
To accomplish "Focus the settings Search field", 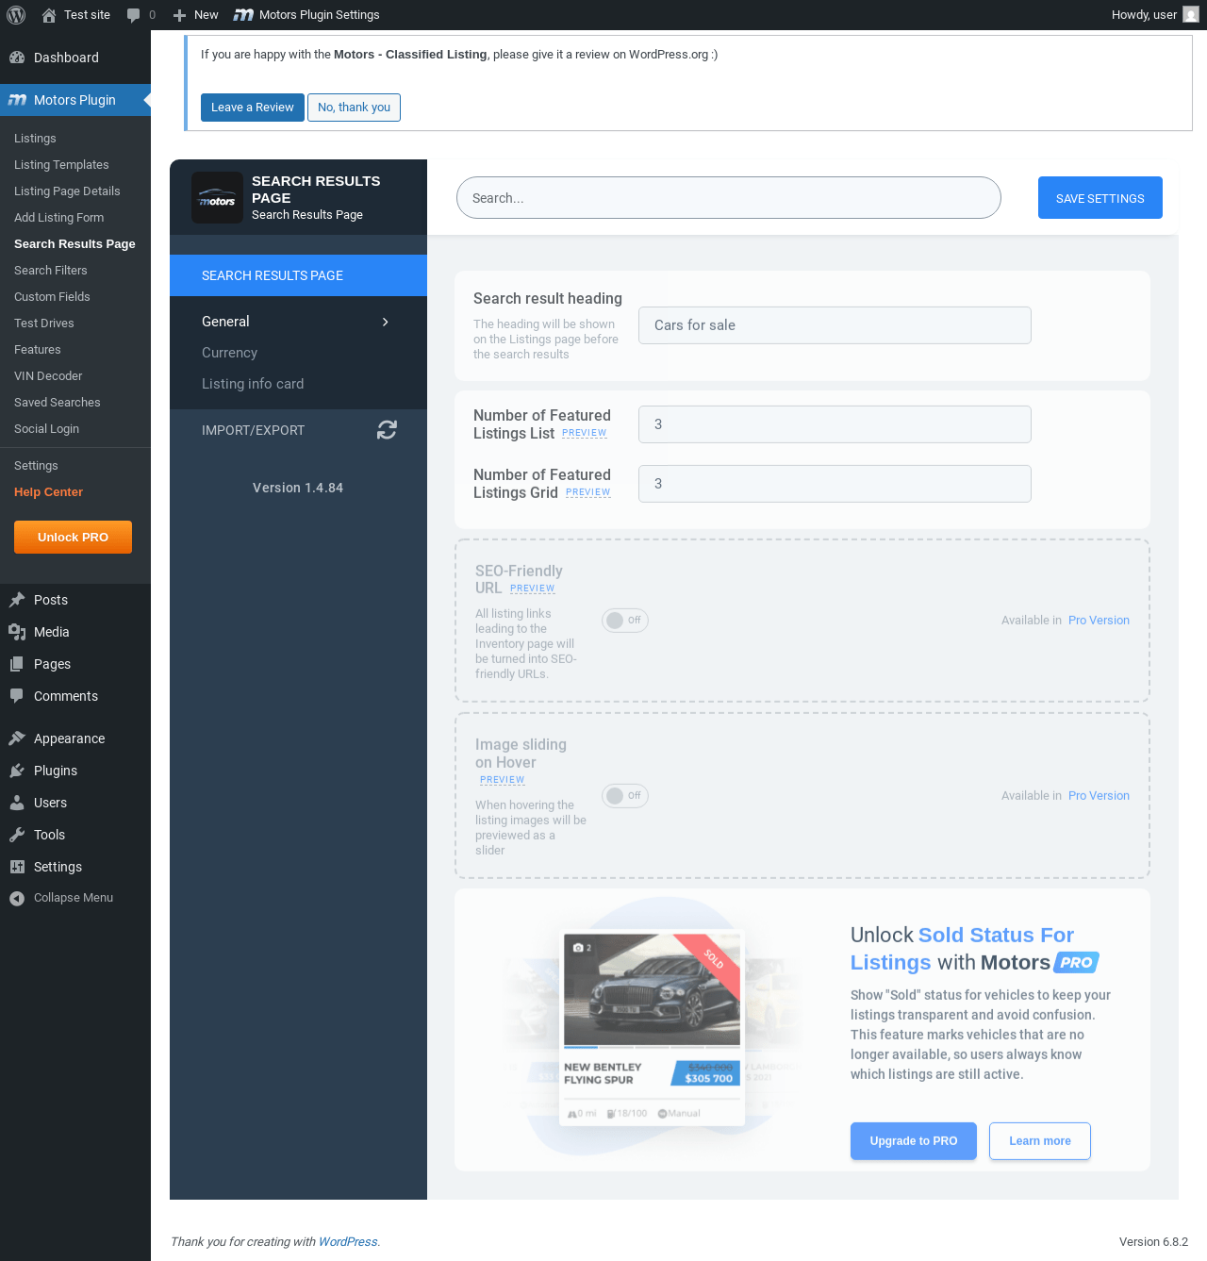I will (728, 198).
